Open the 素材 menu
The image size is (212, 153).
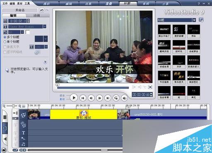(20, 4)
